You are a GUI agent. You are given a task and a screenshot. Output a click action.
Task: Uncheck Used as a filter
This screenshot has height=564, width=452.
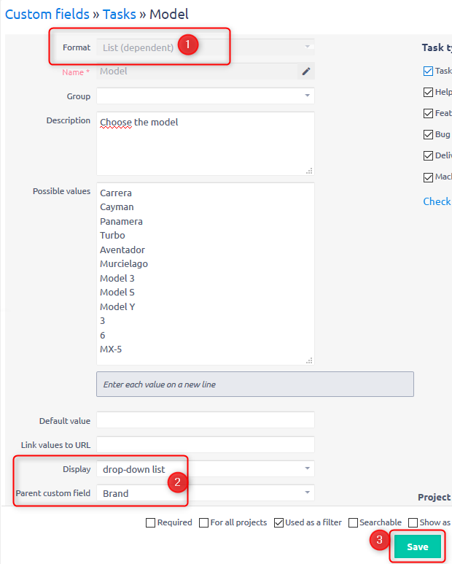pos(278,522)
